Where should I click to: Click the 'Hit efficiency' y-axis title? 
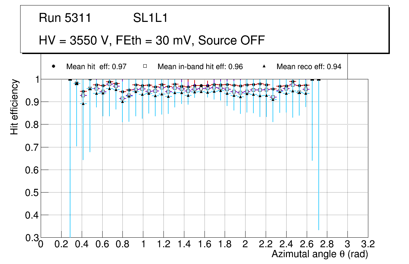click(x=14, y=107)
